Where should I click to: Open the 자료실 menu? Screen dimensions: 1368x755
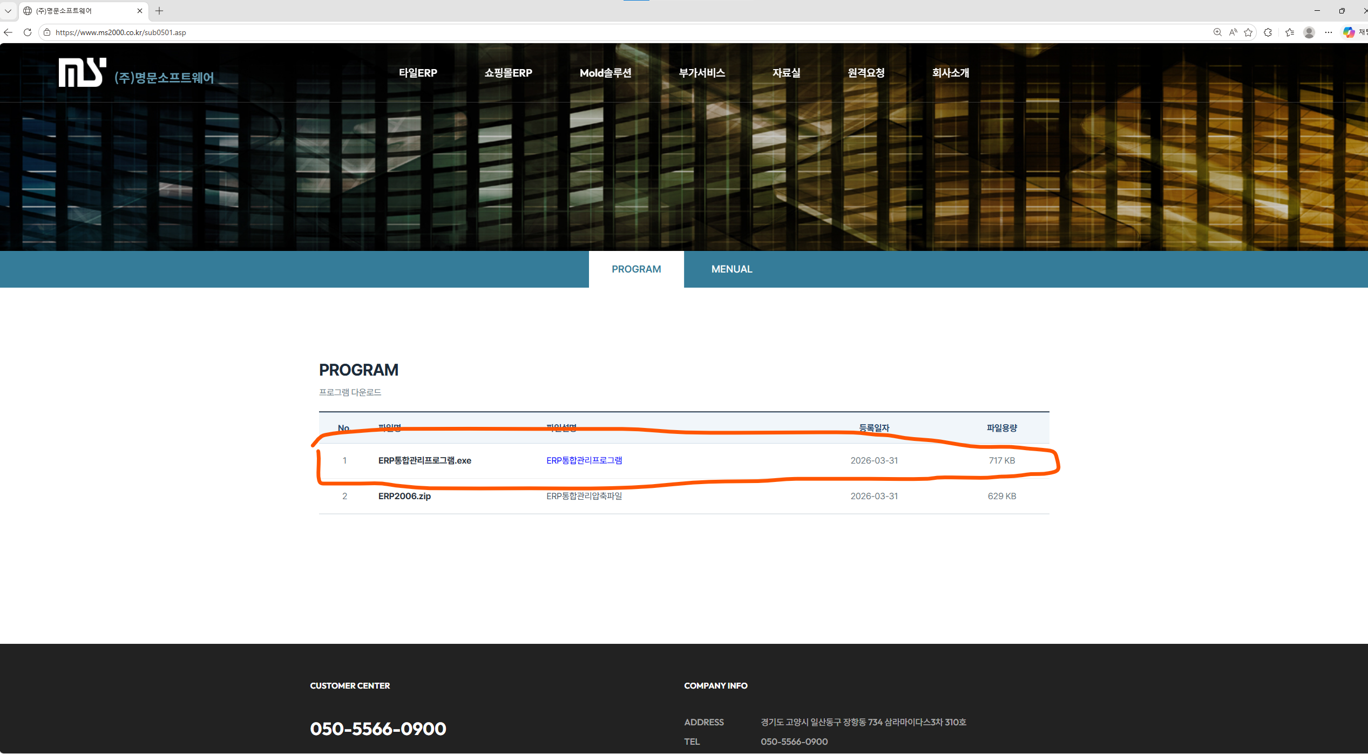point(786,73)
